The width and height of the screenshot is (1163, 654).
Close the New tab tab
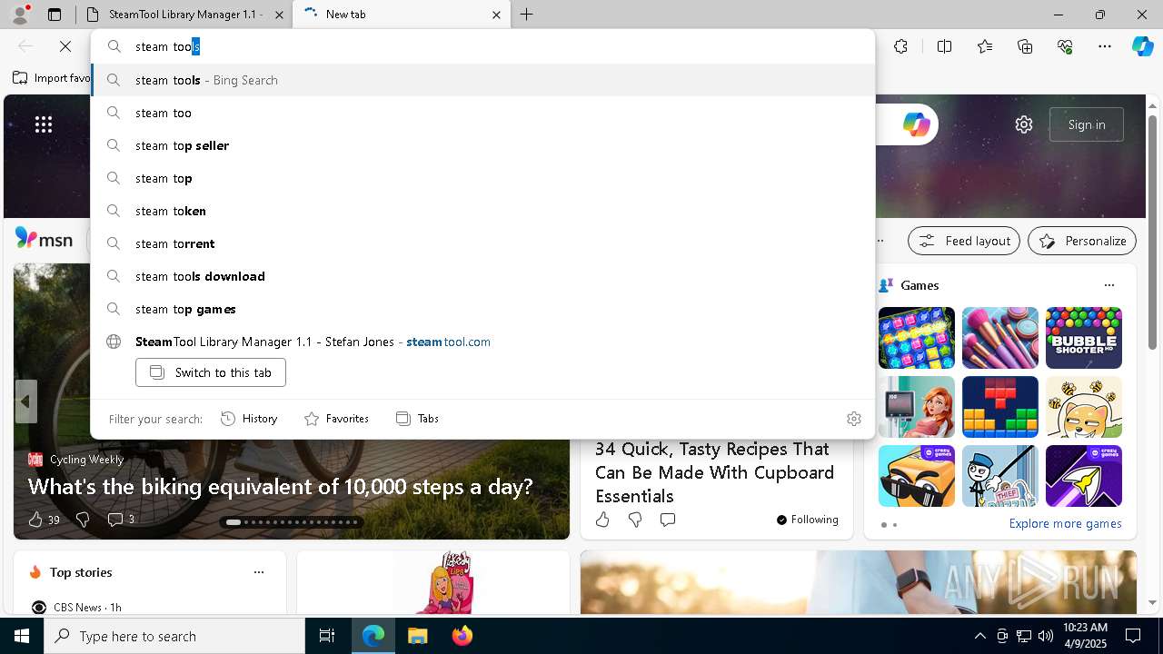[497, 15]
